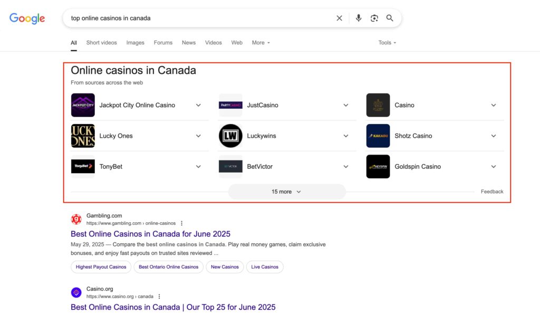This screenshot has height=313, width=540.
Task: Switch to the Images tab
Action: pyautogui.click(x=136, y=43)
